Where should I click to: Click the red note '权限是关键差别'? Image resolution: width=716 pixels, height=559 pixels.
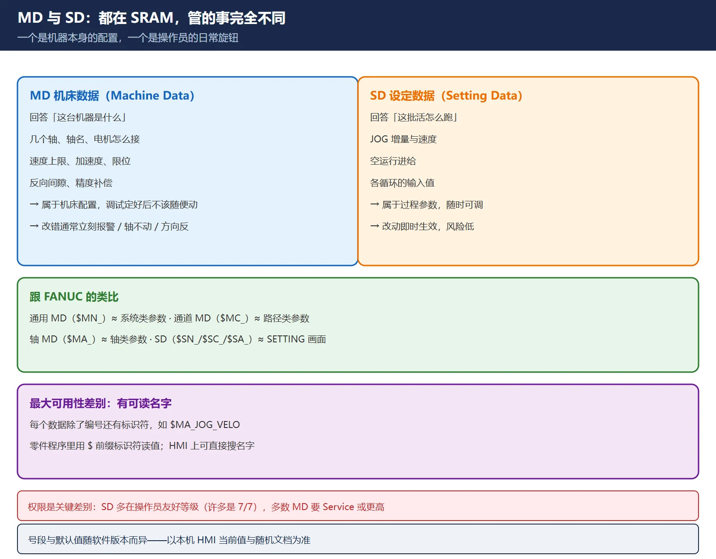[x=358, y=506]
